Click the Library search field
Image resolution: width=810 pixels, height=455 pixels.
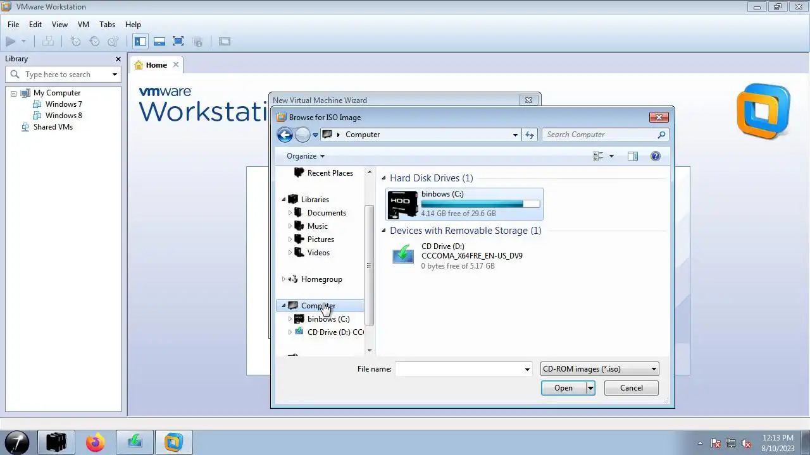[63, 75]
